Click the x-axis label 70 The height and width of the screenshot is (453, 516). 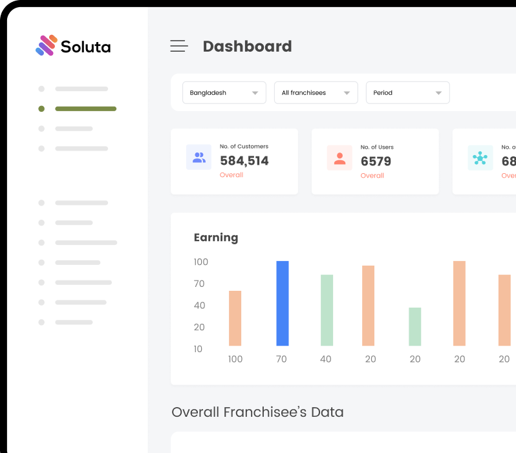pos(281,359)
